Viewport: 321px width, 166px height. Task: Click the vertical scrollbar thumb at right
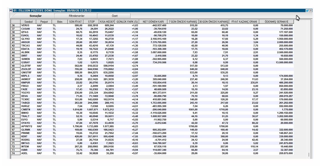(x=309, y=155)
